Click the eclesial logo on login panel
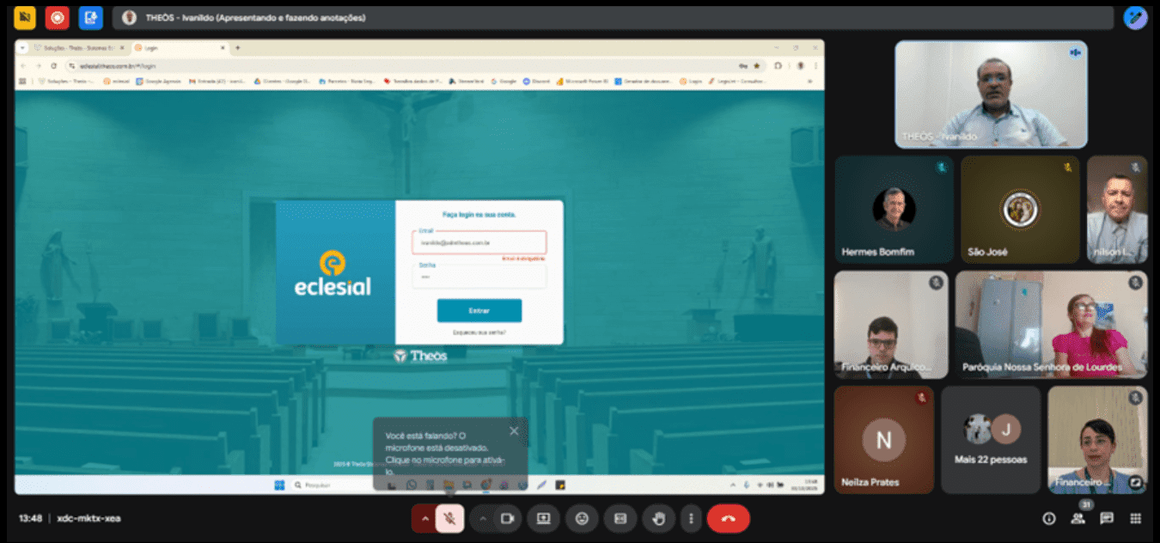This screenshot has height=543, width=1160. (x=333, y=273)
